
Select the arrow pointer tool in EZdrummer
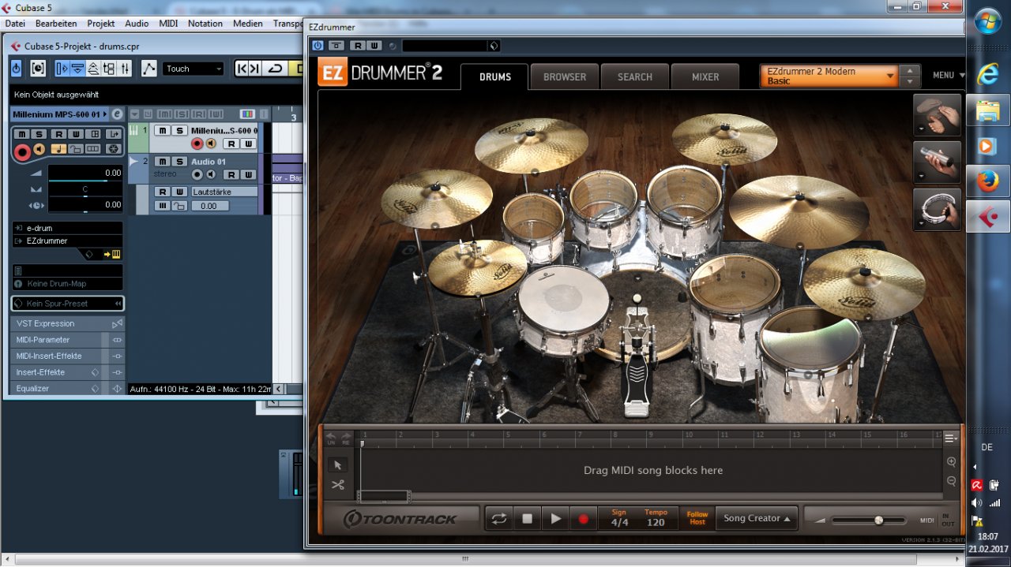pos(338,465)
